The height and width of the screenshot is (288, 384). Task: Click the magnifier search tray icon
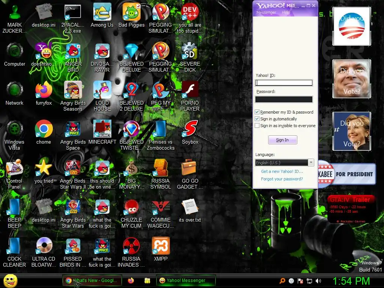282,281
